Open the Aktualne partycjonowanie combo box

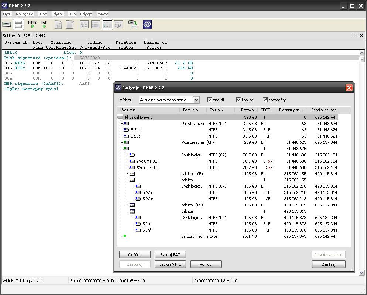point(169,100)
